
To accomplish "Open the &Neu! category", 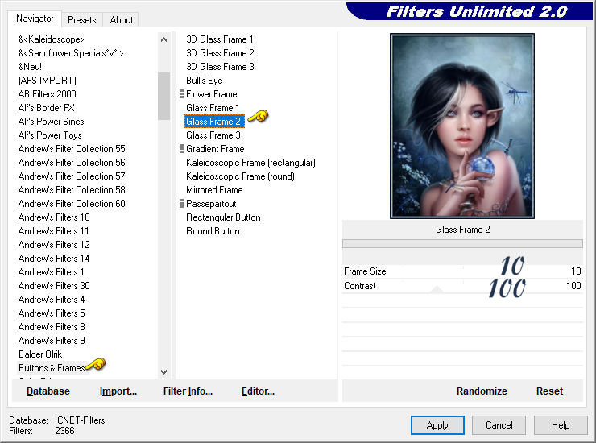I will [x=30, y=67].
